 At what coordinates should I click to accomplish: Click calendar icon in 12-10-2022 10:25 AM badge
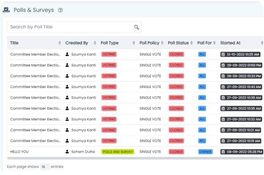223,54
